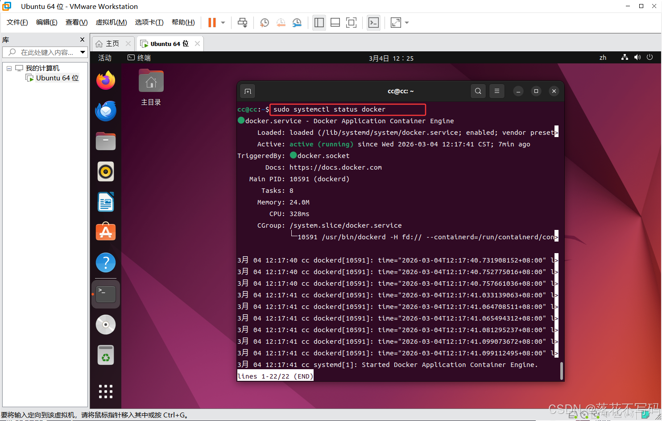Close the 库 library panel
Image resolution: width=662 pixels, height=421 pixels.
(x=82, y=40)
